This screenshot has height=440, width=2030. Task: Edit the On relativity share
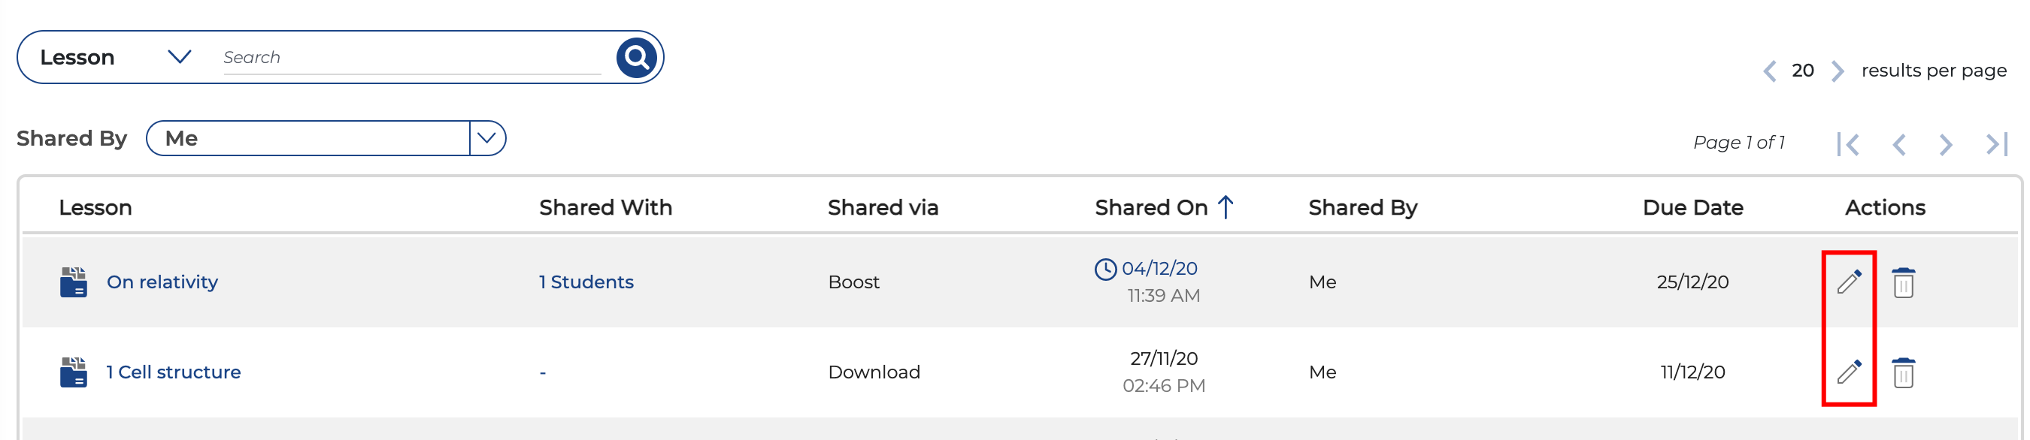[1849, 282]
